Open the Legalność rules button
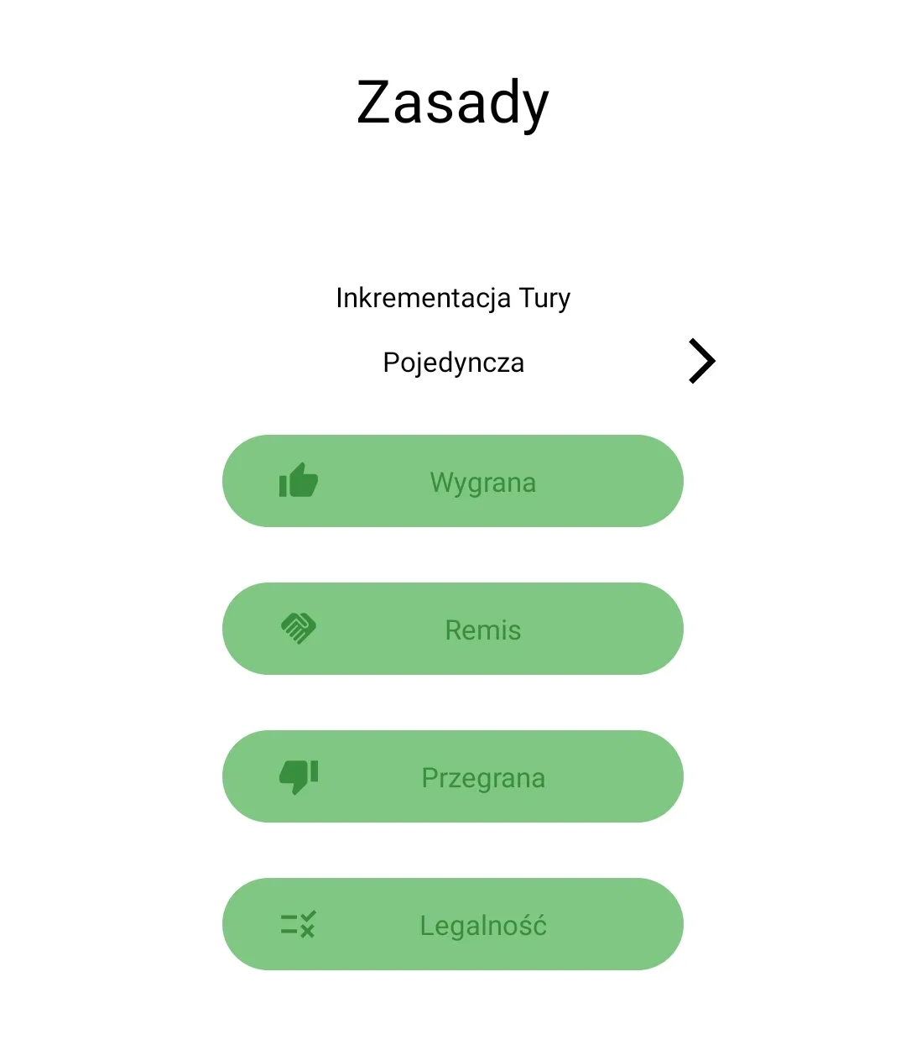906x1050 pixels. [453, 924]
